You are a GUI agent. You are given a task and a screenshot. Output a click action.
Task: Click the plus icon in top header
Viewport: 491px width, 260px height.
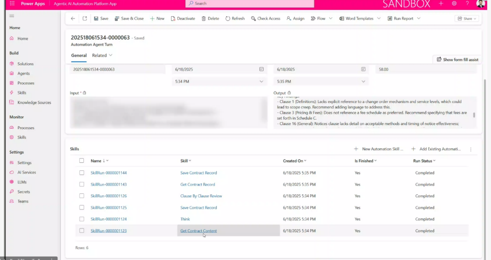pyautogui.click(x=441, y=3)
